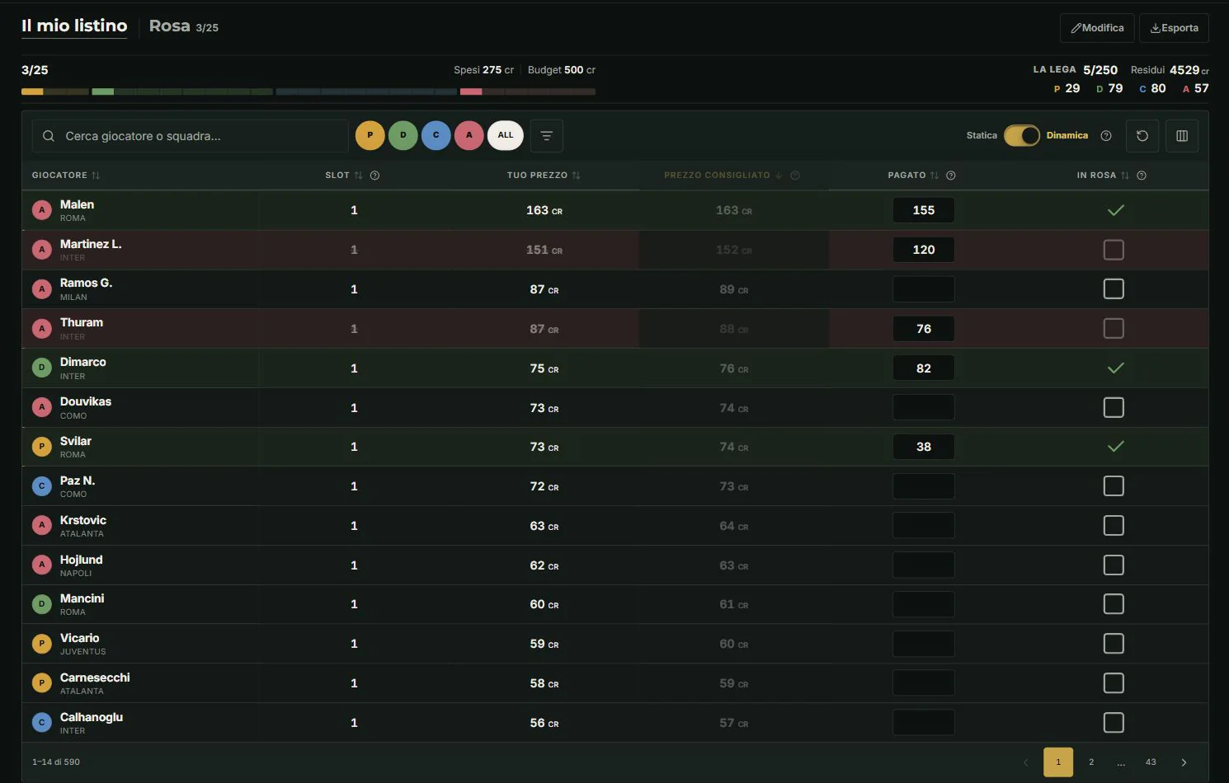Viewport: 1229px width, 783px height.
Task: Check In Rosa box for Paz N.
Action: pos(1114,486)
